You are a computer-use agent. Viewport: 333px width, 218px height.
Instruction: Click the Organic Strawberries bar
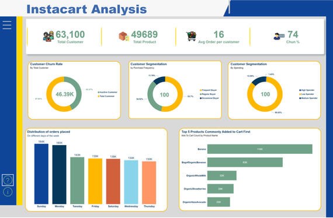pos(220,189)
